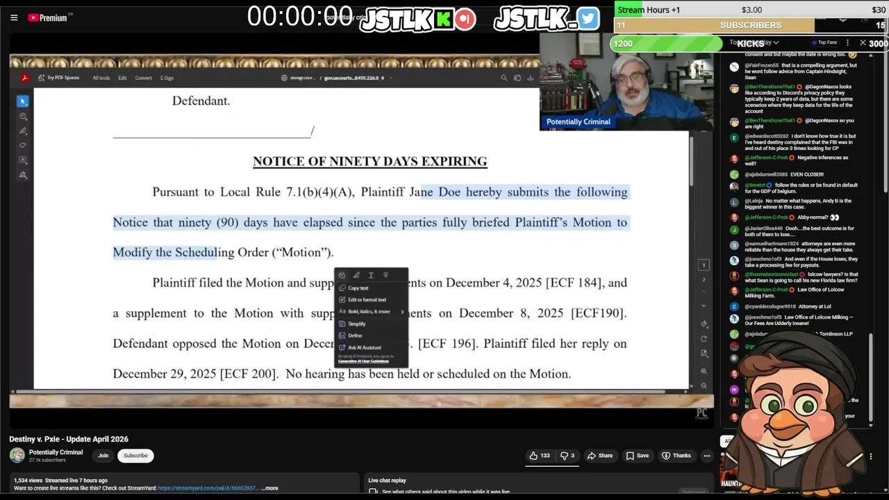Click the Kick green K logo in overlay
Viewport: 889px width, 500px height.
click(x=444, y=19)
